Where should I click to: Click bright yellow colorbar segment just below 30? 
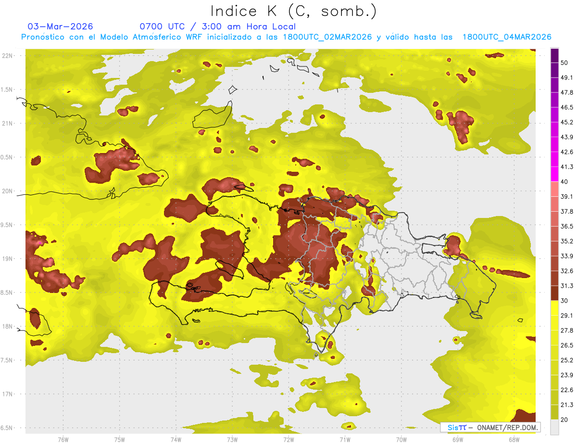pos(554,308)
